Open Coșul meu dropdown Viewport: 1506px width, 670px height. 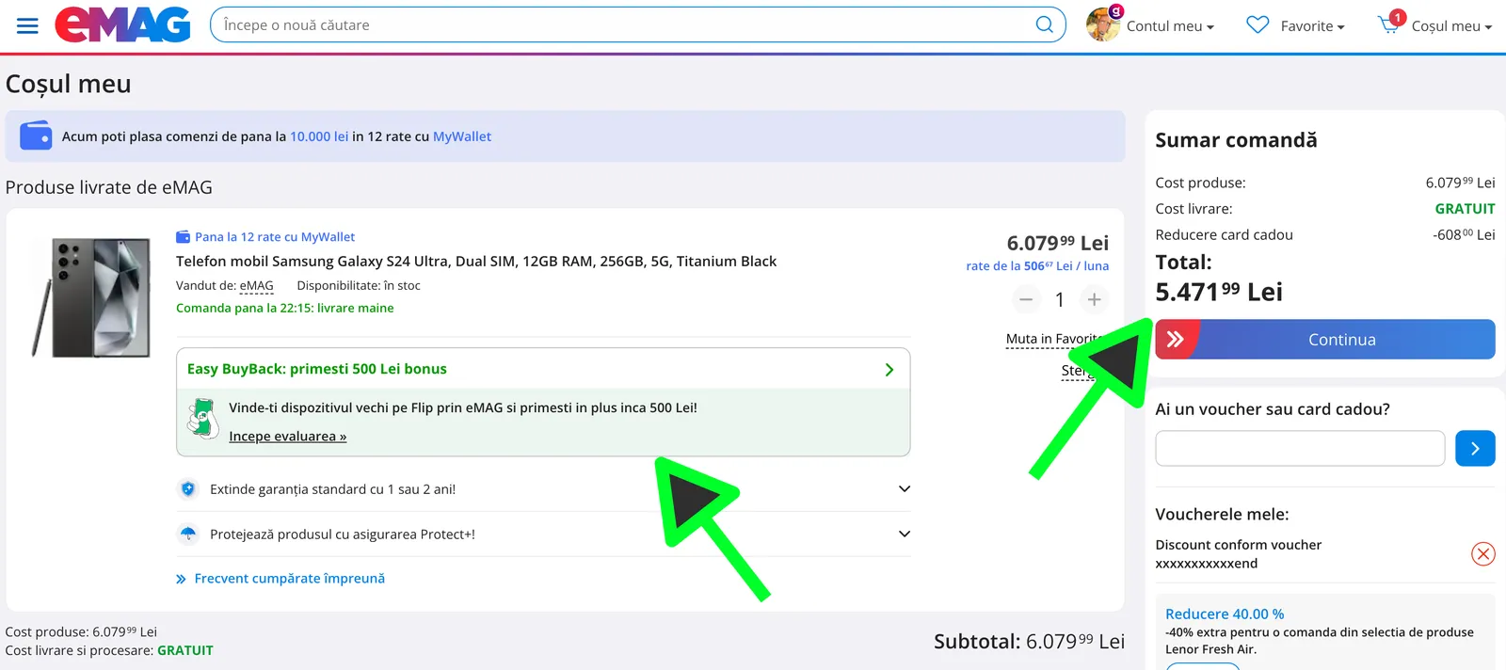click(x=1451, y=26)
